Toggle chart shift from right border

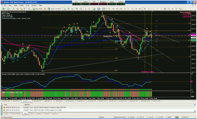click(89, 9)
